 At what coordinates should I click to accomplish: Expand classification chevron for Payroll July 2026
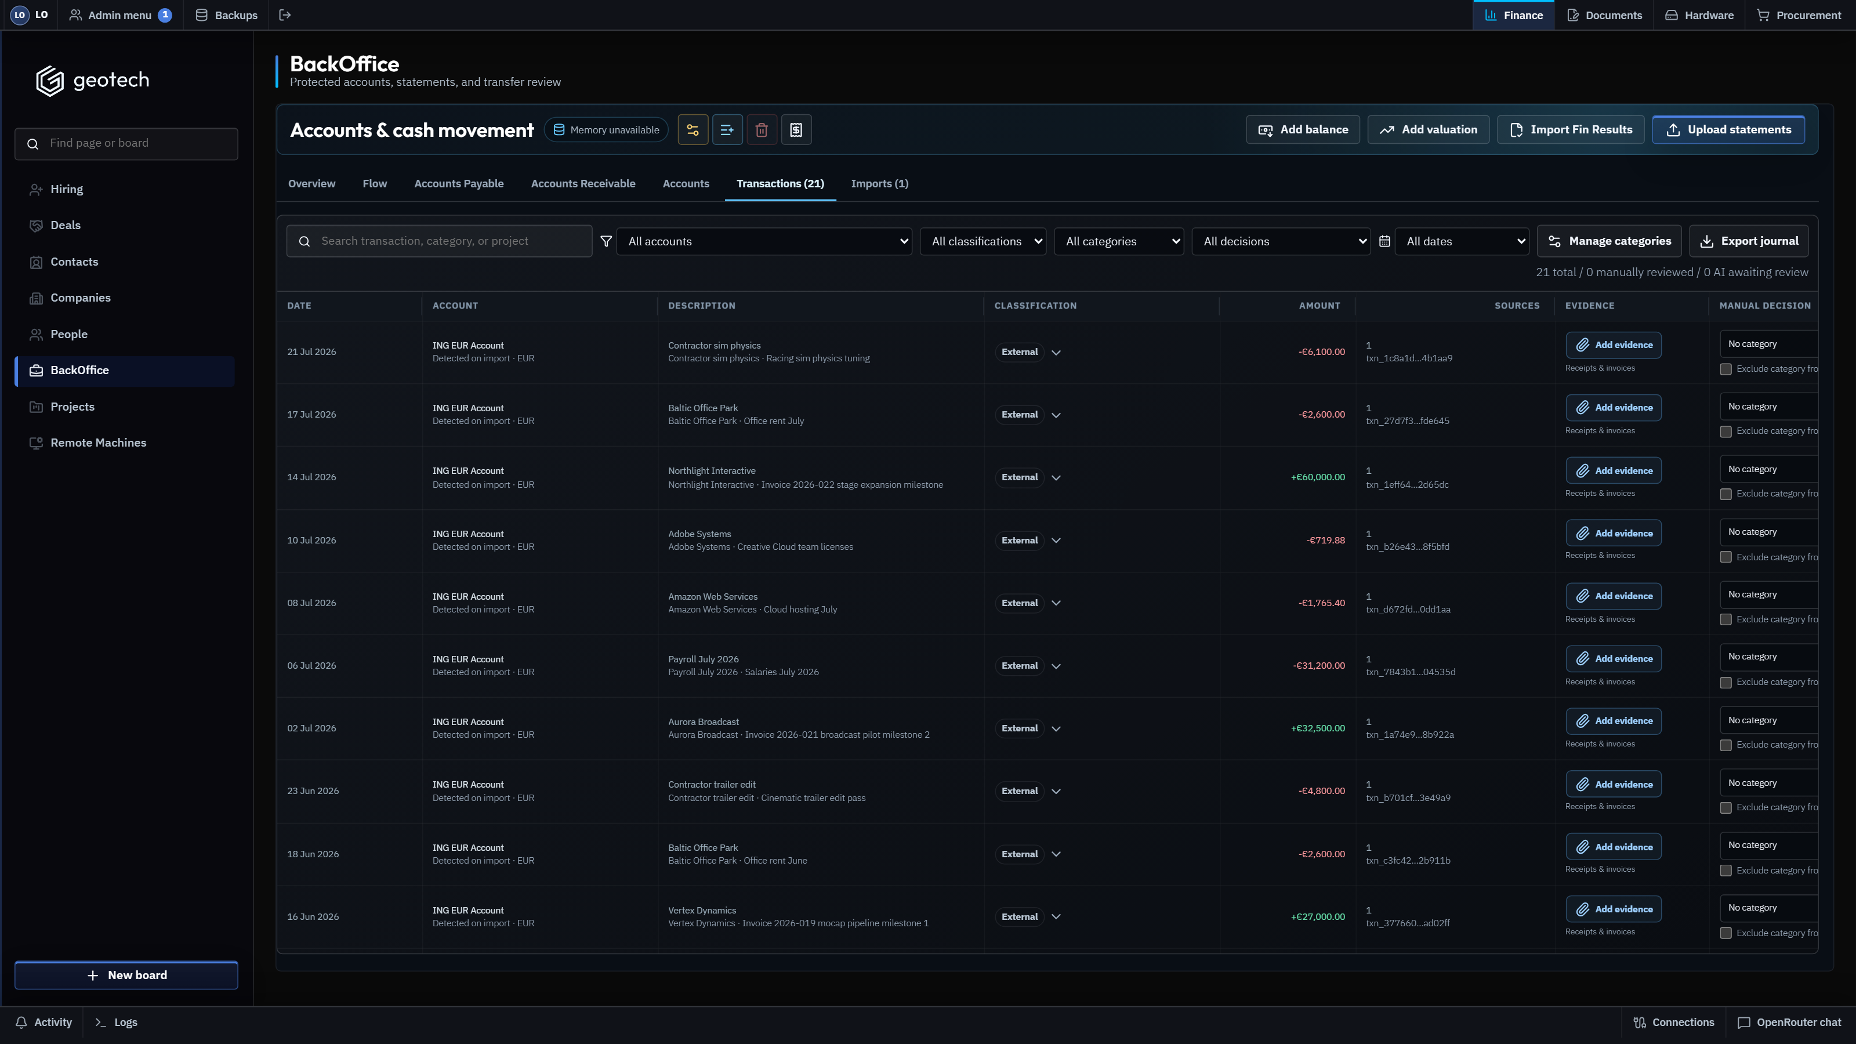(x=1056, y=666)
